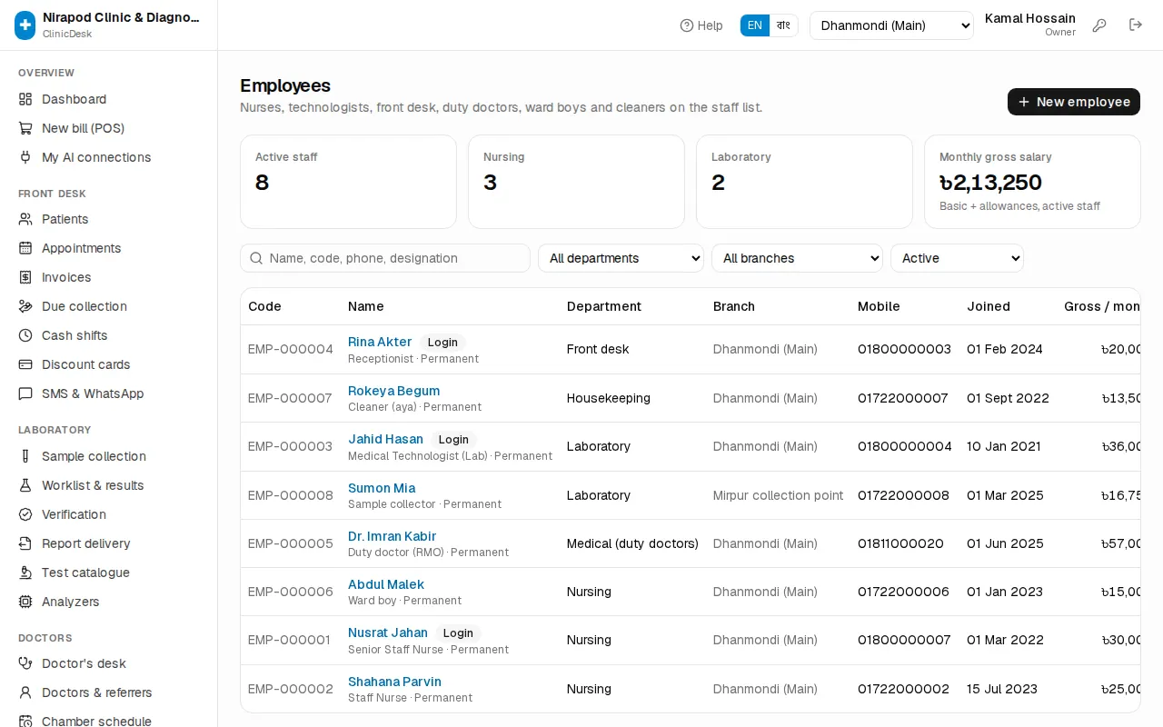Open My AI connections plug icon
Image resolution: width=1163 pixels, height=727 pixels.
tap(25, 157)
